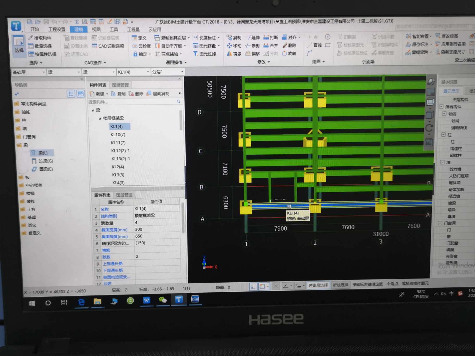Expand 长度标注 dropdown arrow
The width and height of the screenshot is (475, 356).
[219, 38]
